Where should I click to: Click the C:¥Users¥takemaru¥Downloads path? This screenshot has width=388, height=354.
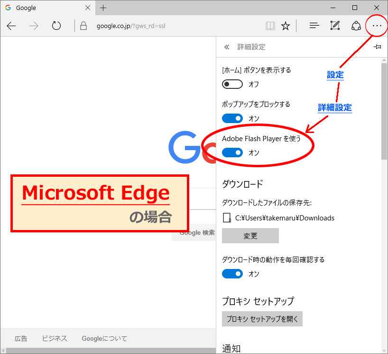pyautogui.click(x=285, y=218)
